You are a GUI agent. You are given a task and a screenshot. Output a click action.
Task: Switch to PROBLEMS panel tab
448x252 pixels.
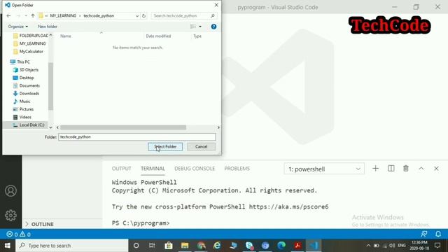coord(237,169)
